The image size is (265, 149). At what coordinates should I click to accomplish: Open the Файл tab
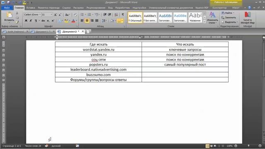tap(7, 8)
